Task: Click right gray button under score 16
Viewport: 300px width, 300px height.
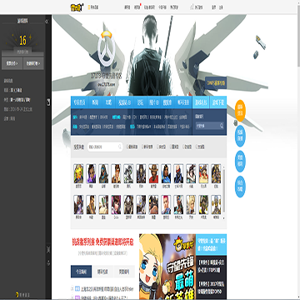Action: tap(33, 63)
